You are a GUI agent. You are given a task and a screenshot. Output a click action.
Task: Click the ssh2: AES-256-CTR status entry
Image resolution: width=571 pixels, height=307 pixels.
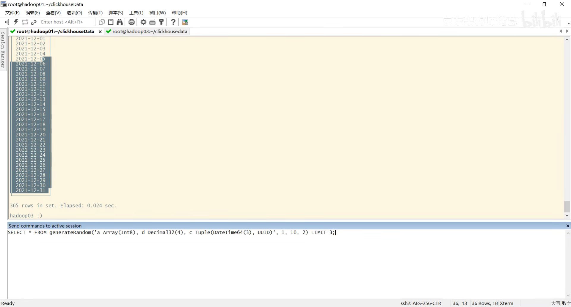pos(421,303)
